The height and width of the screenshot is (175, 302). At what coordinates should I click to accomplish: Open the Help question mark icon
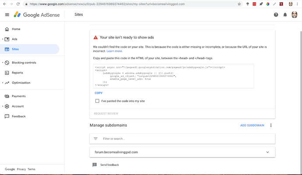pyautogui.click(x=276, y=14)
